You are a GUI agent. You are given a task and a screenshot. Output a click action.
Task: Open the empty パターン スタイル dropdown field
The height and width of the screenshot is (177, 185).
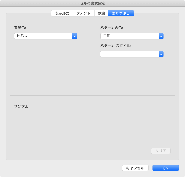pos(129,54)
